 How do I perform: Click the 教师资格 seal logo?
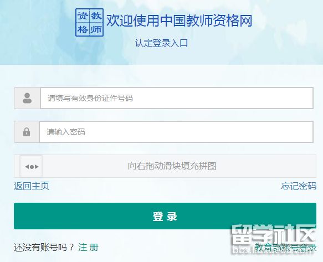(x=89, y=23)
